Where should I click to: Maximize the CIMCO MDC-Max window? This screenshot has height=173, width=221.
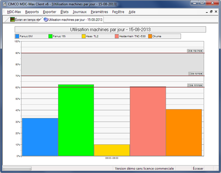(x=202, y=3)
